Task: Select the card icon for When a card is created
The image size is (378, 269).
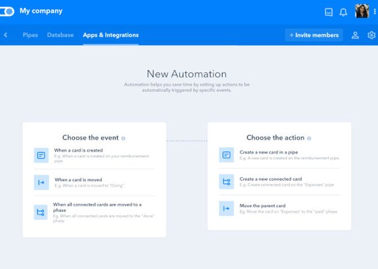Action: [x=41, y=155]
